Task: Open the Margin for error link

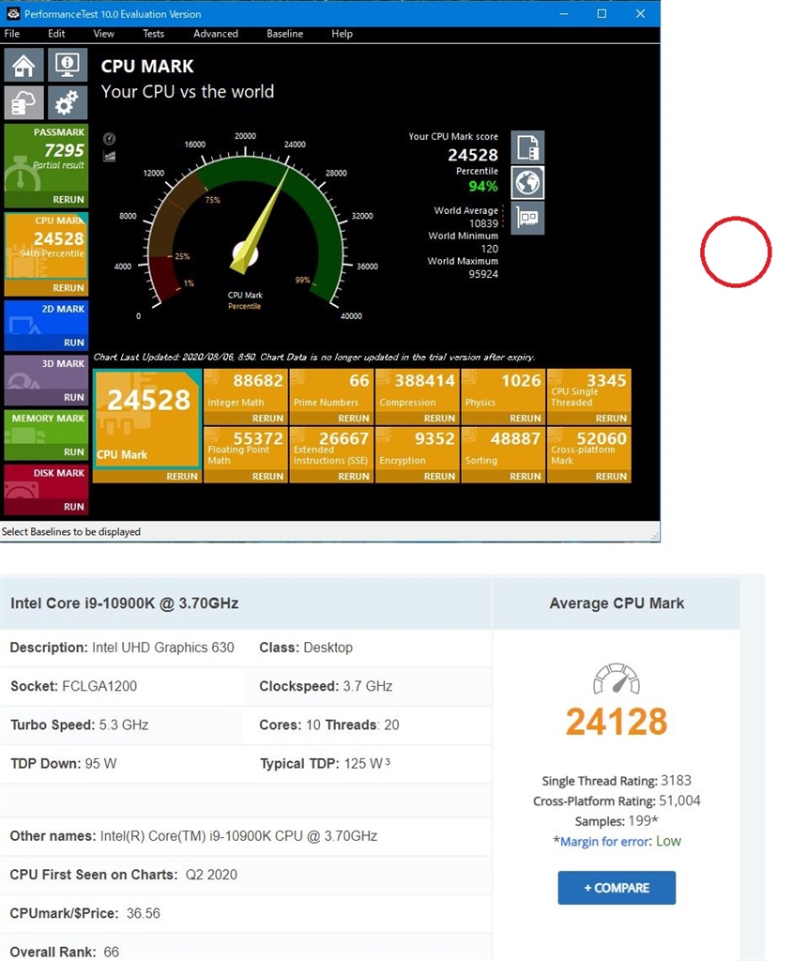Action: 605,842
